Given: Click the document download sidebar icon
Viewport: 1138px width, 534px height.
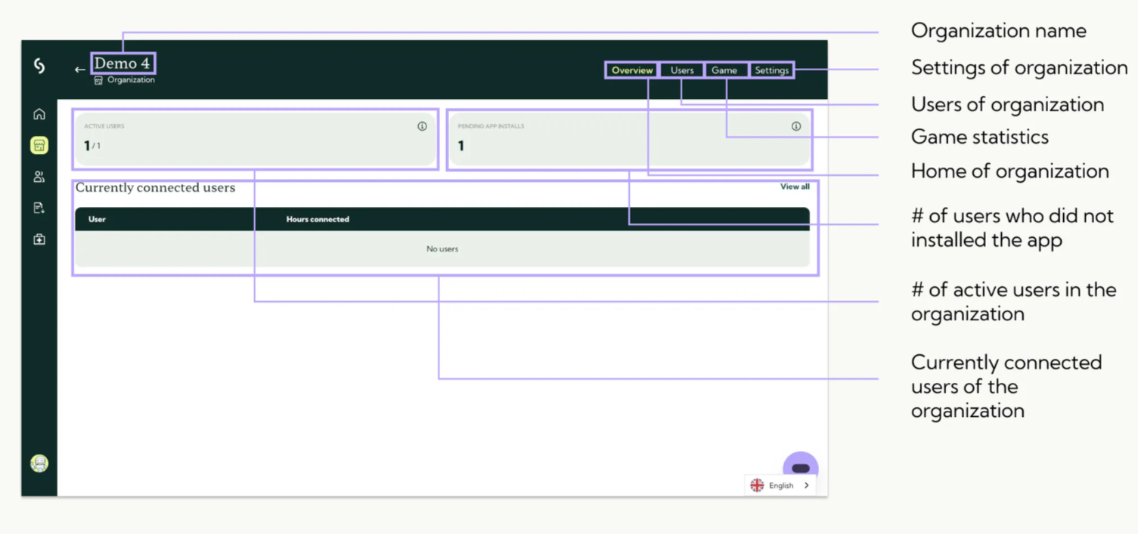Looking at the screenshot, I should pos(39,208).
